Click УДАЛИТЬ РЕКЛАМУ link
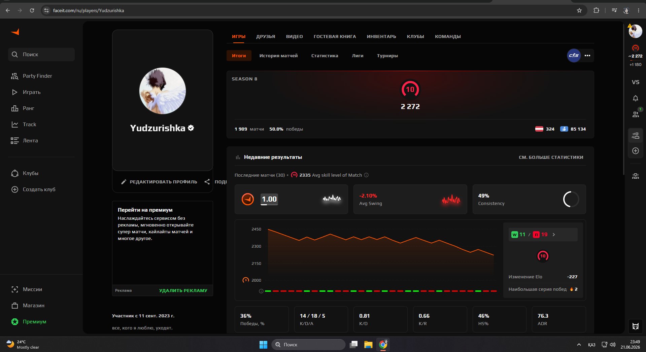This screenshot has width=646, height=352. [x=183, y=290]
